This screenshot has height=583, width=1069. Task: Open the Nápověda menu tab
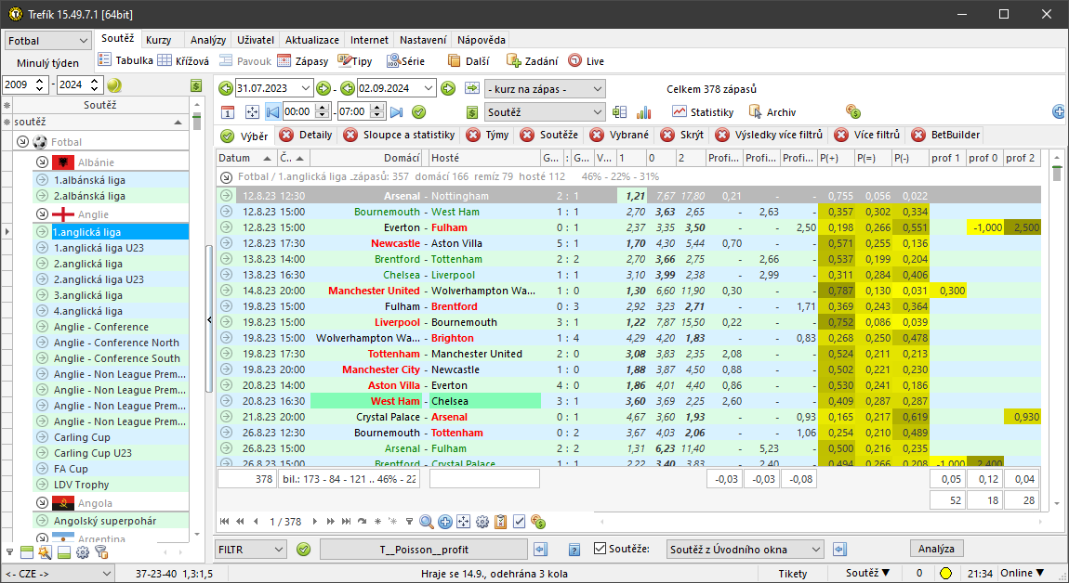click(482, 40)
